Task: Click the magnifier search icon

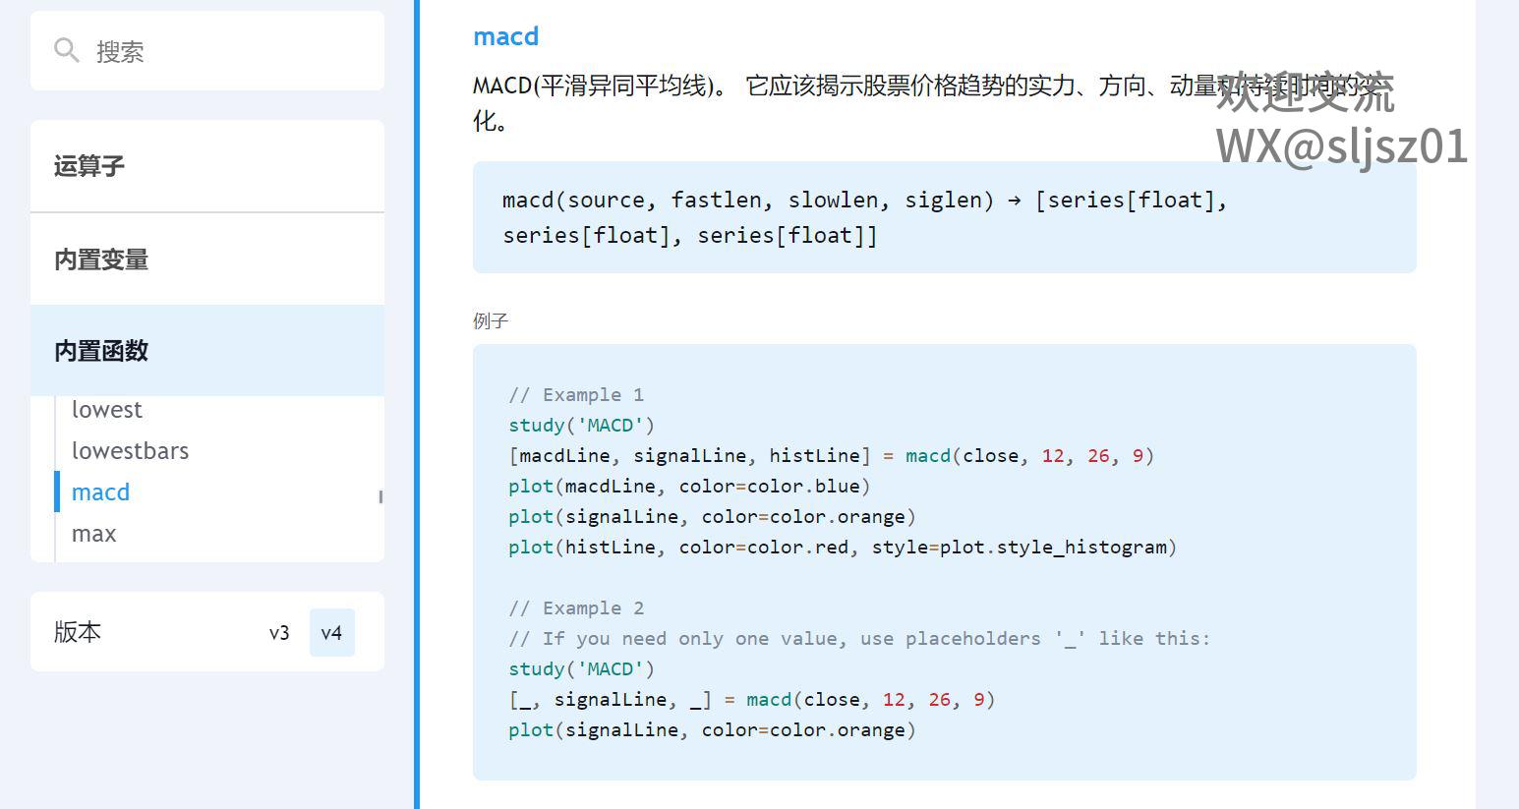Action: [66, 50]
